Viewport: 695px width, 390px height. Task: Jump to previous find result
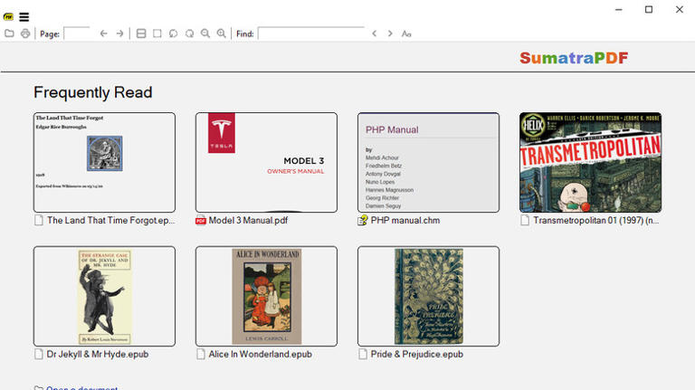click(x=375, y=33)
